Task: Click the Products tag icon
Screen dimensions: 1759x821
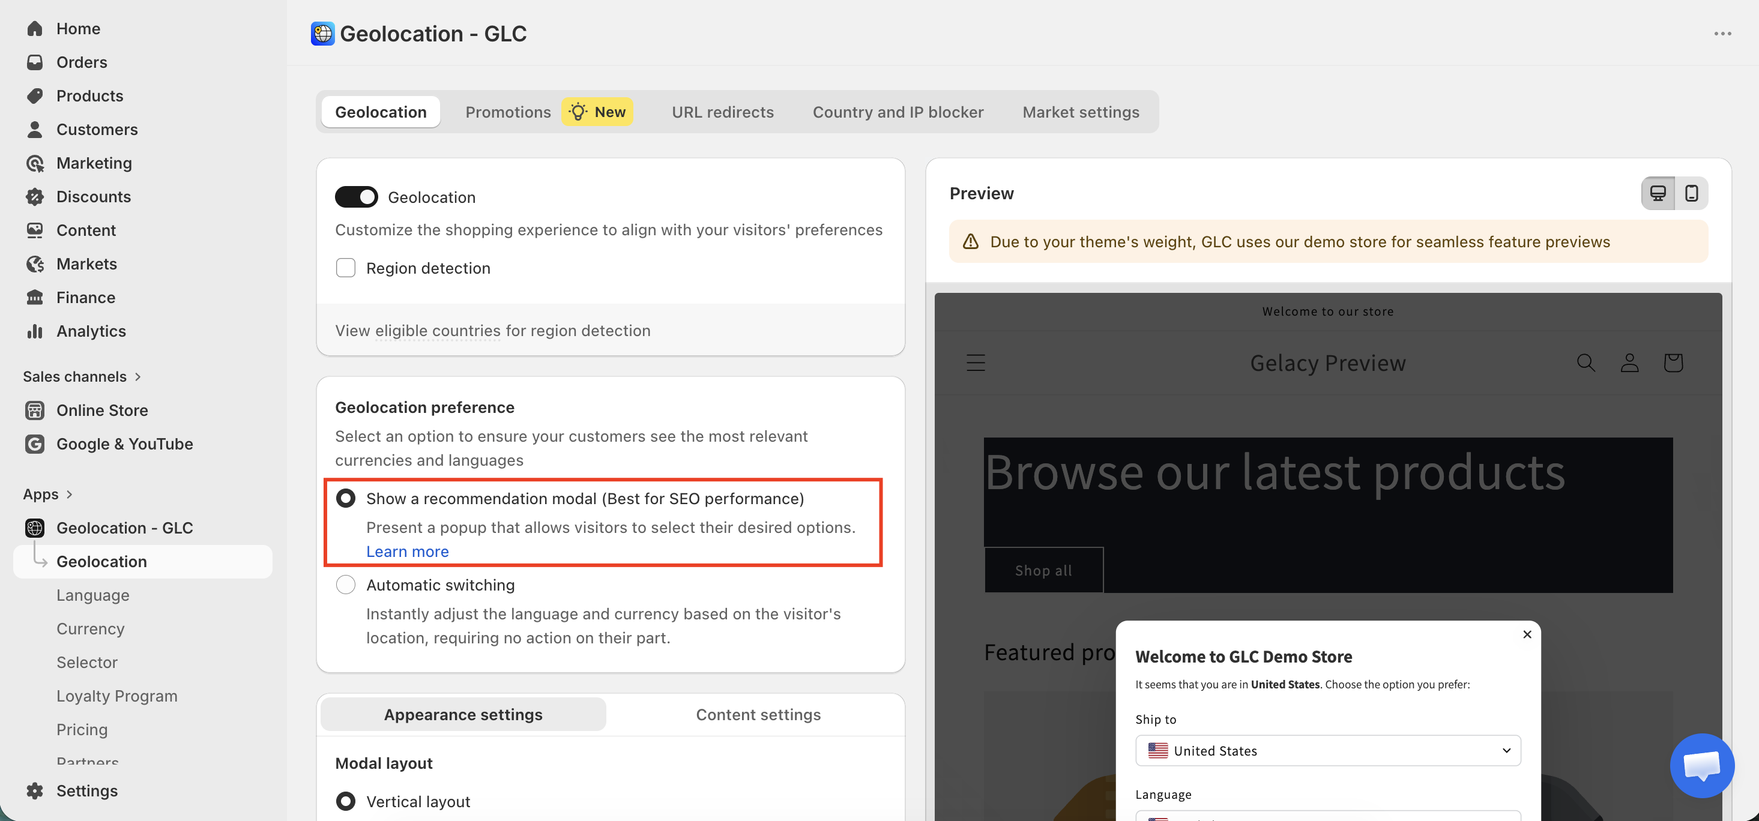Action: [x=35, y=95]
